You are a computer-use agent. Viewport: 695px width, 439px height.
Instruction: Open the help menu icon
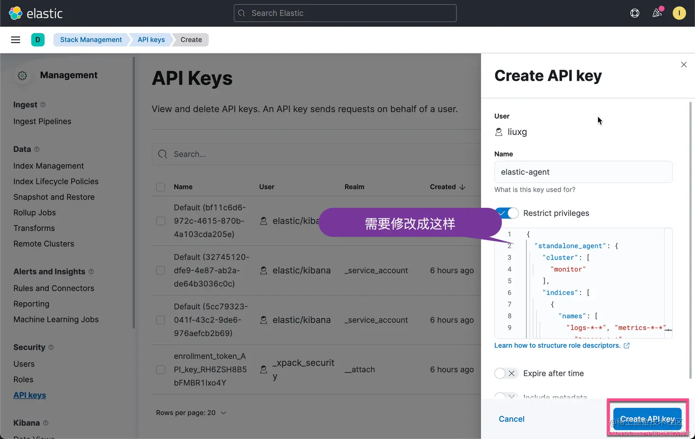pos(635,13)
